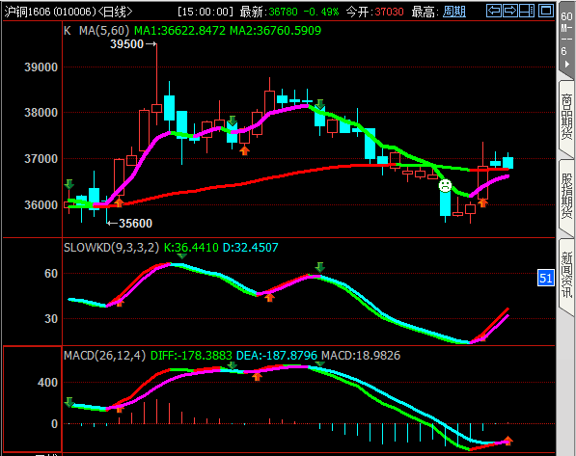Go to next contract with right arrow icon
This screenshot has width=576, height=456.
click(509, 11)
